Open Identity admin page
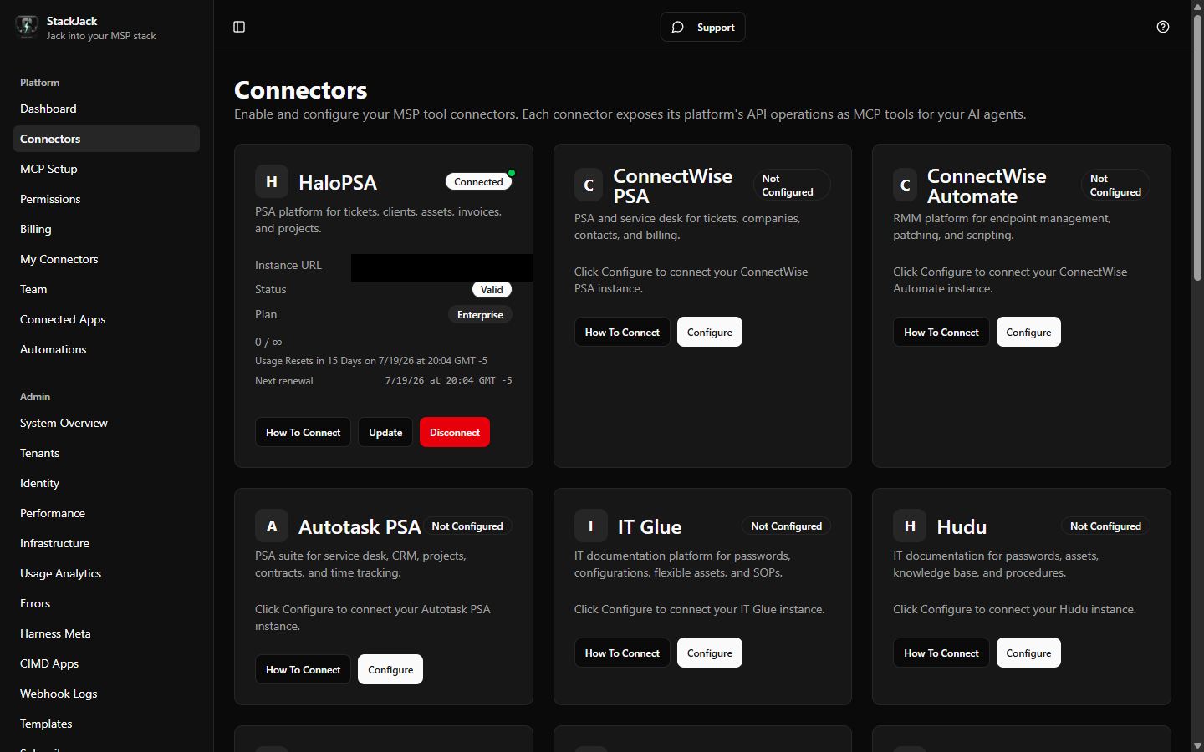Image resolution: width=1204 pixels, height=752 pixels. tap(106, 483)
